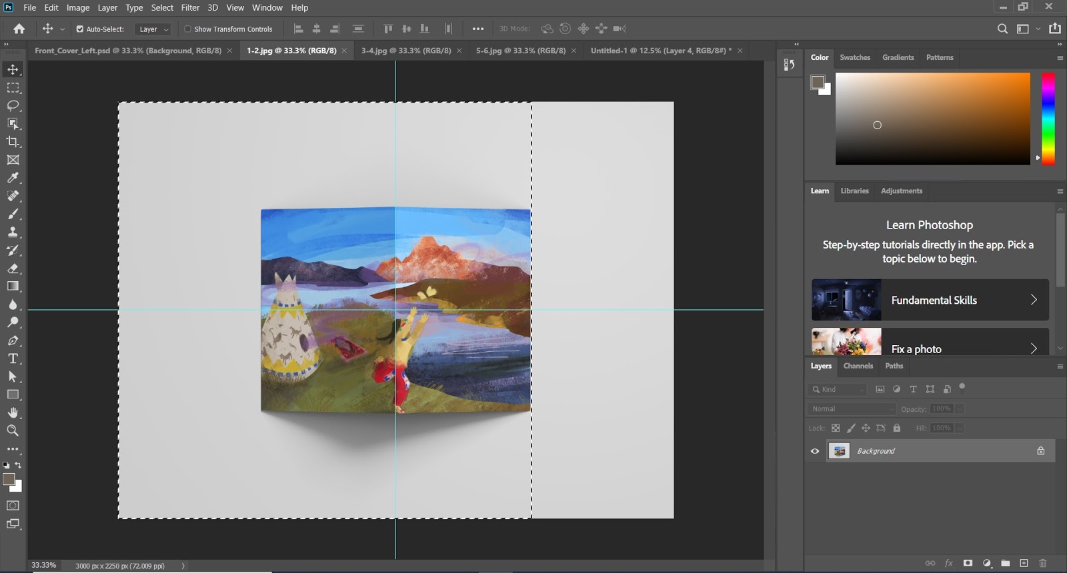Screen dimensions: 1067x573
Task: Select the Eraser tool
Action: point(13,269)
